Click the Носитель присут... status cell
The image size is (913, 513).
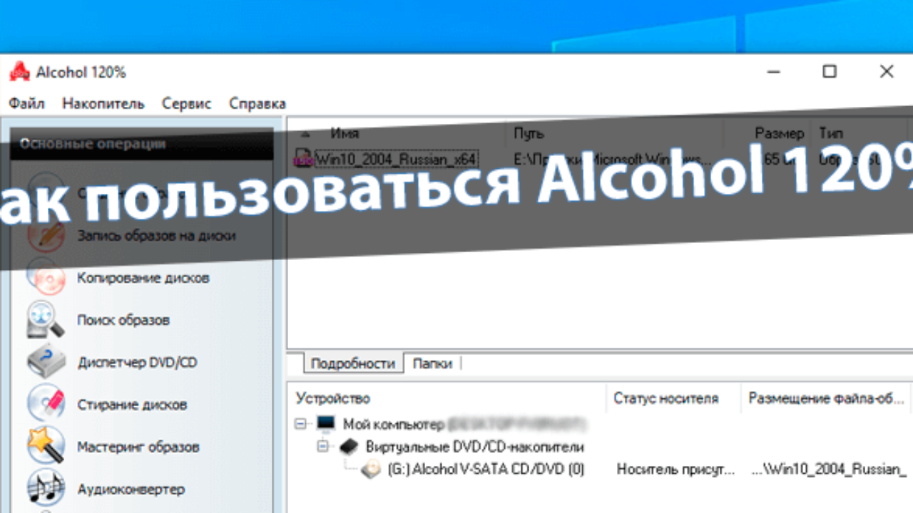coord(675,470)
